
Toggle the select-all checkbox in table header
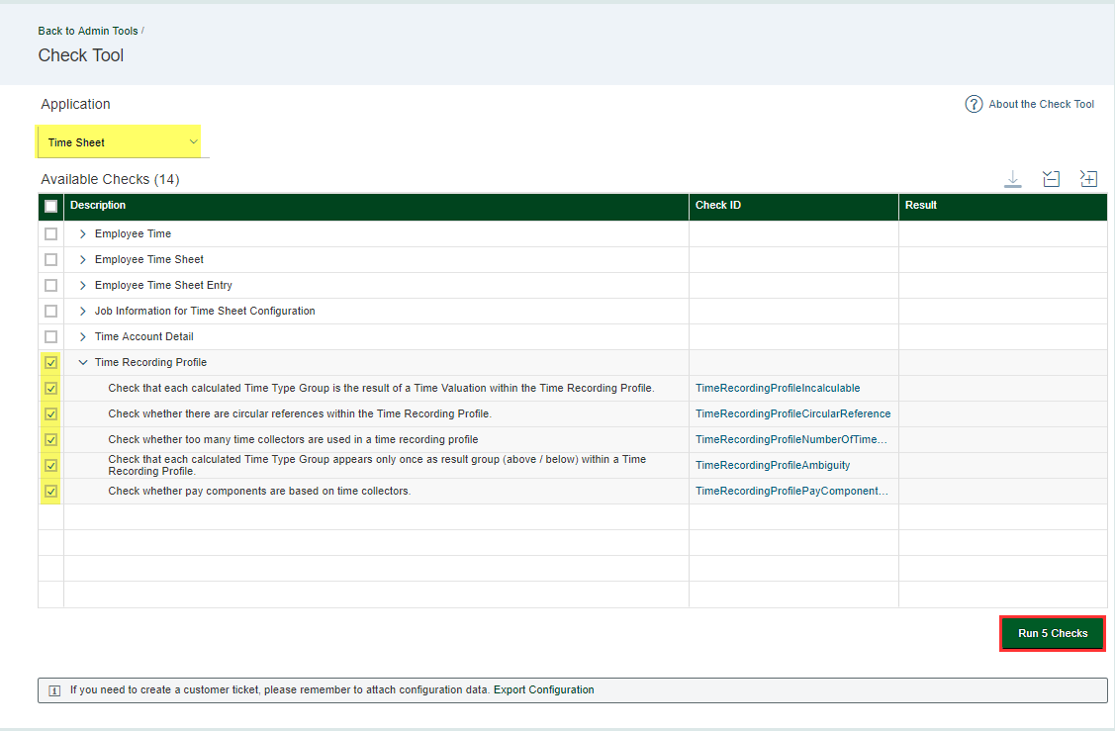tap(51, 206)
